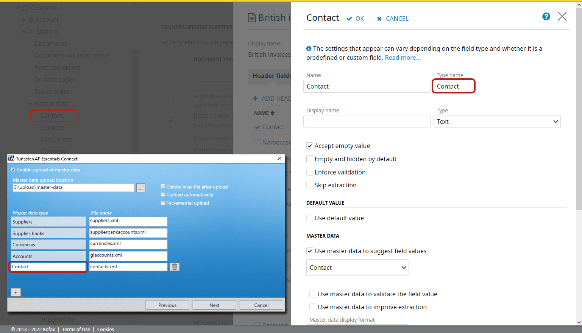Viewport: 582px width, 333px height.
Task: Click the Previous button in Connect dialog
Action: (167, 305)
